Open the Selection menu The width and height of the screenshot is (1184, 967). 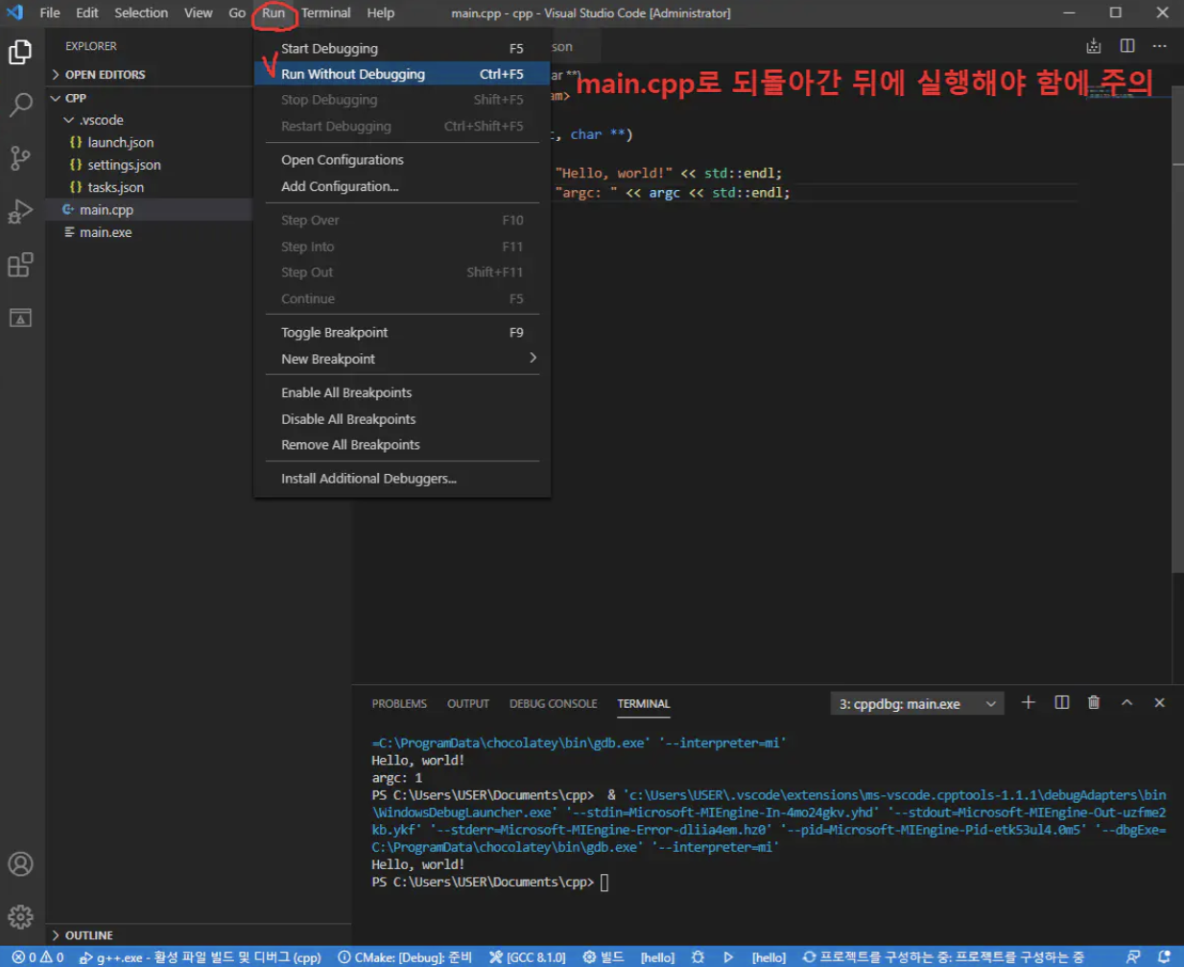[x=141, y=12]
